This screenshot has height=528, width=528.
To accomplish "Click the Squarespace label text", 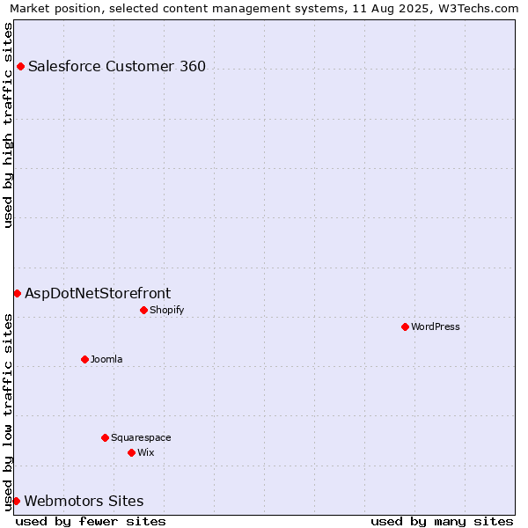I will pos(141,437).
